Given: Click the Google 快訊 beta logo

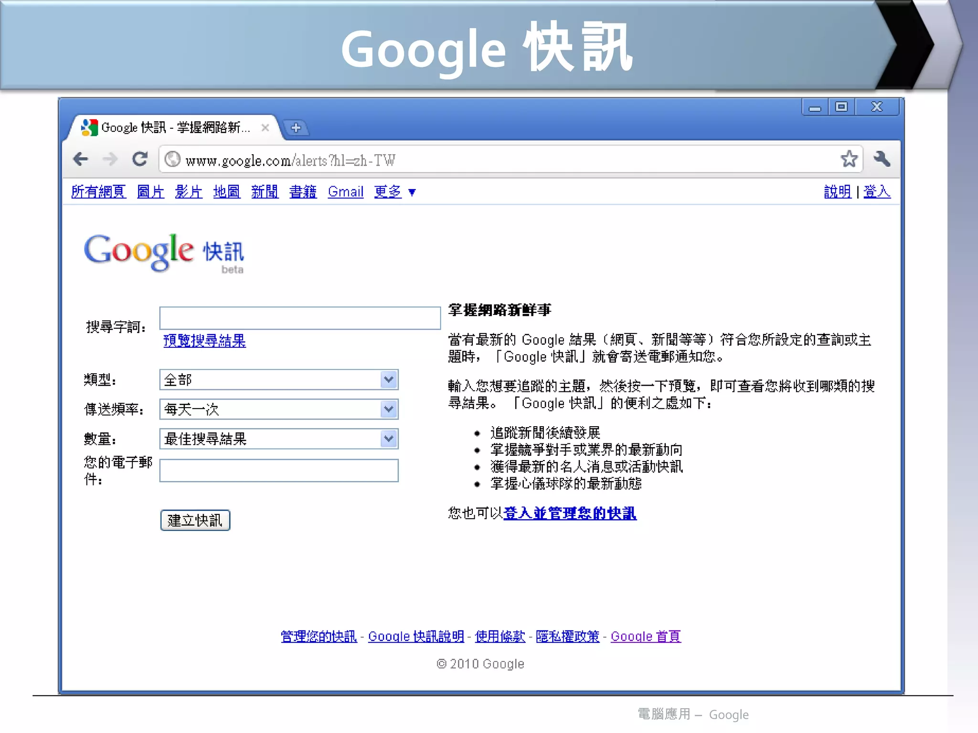Looking at the screenshot, I should pyautogui.click(x=164, y=253).
